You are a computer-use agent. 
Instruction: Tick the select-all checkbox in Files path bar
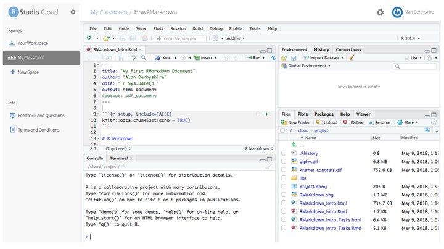tap(282, 130)
